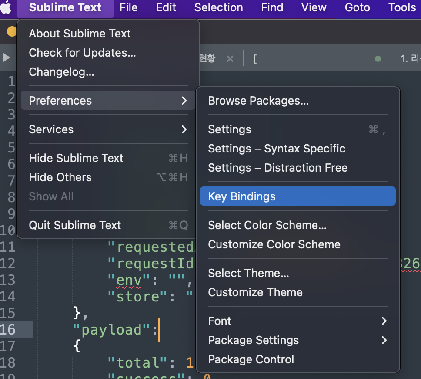Click line number 12 in the gutter

pos(8,263)
